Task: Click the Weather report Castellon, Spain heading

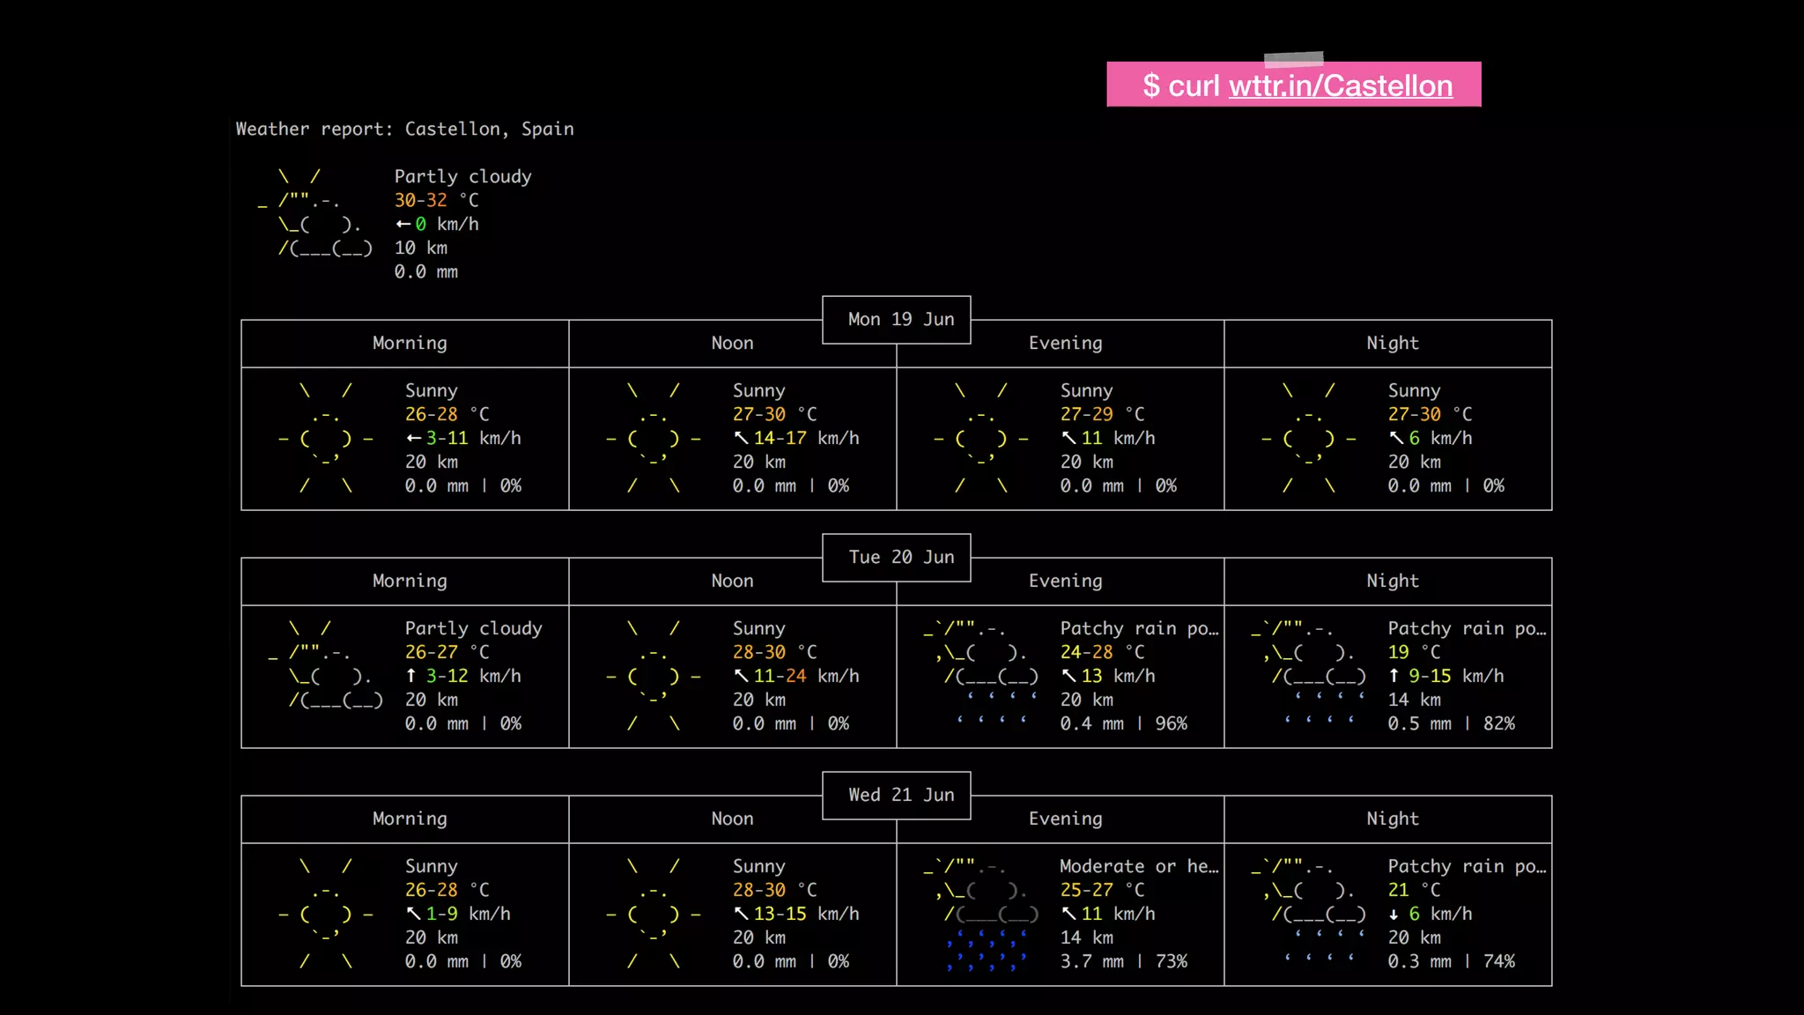Action: pyautogui.click(x=404, y=129)
